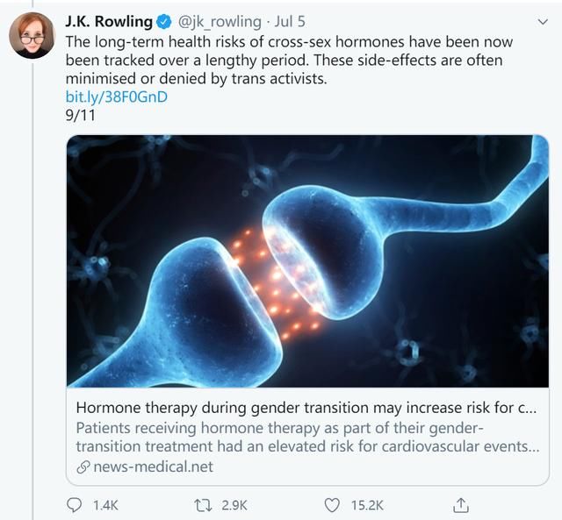Click the card description about cardiovascular events
This screenshot has width=562, height=520.
[306, 437]
